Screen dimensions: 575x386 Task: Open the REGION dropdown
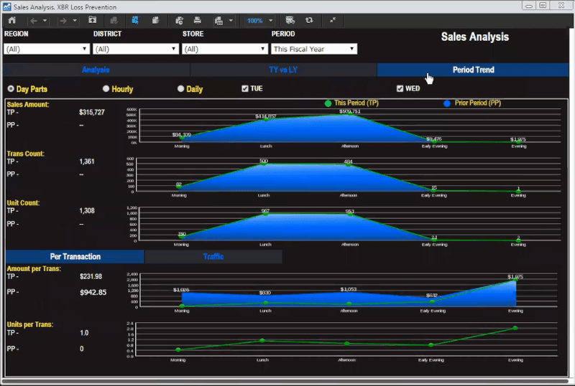47,49
